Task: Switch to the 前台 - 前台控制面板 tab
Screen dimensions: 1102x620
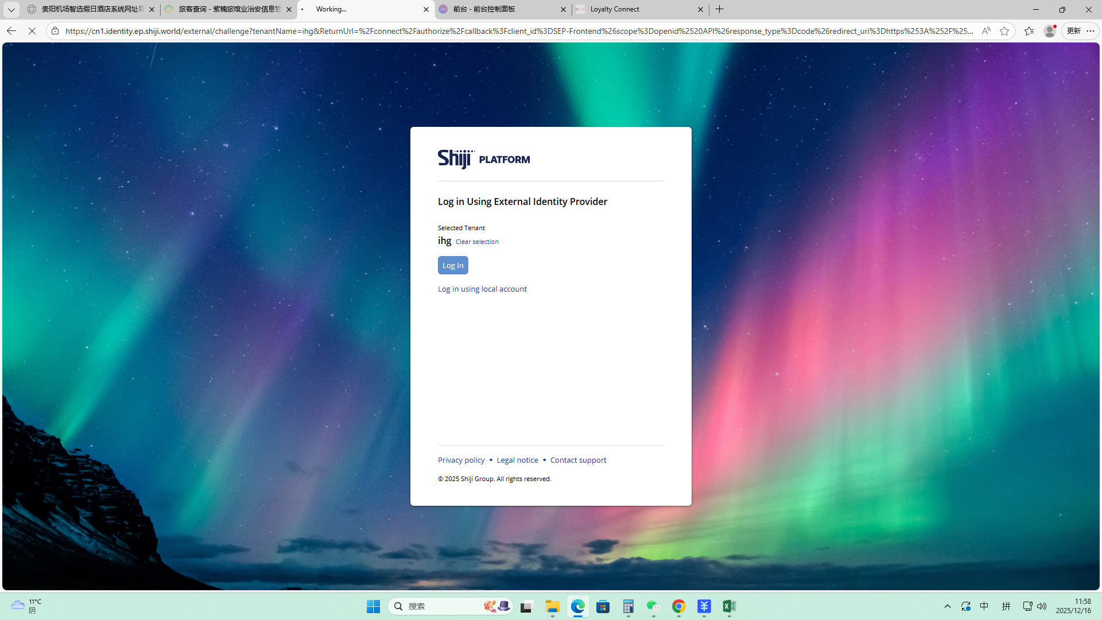Action: click(x=494, y=9)
